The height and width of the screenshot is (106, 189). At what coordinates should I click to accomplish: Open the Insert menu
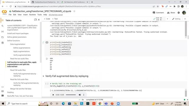25,15
